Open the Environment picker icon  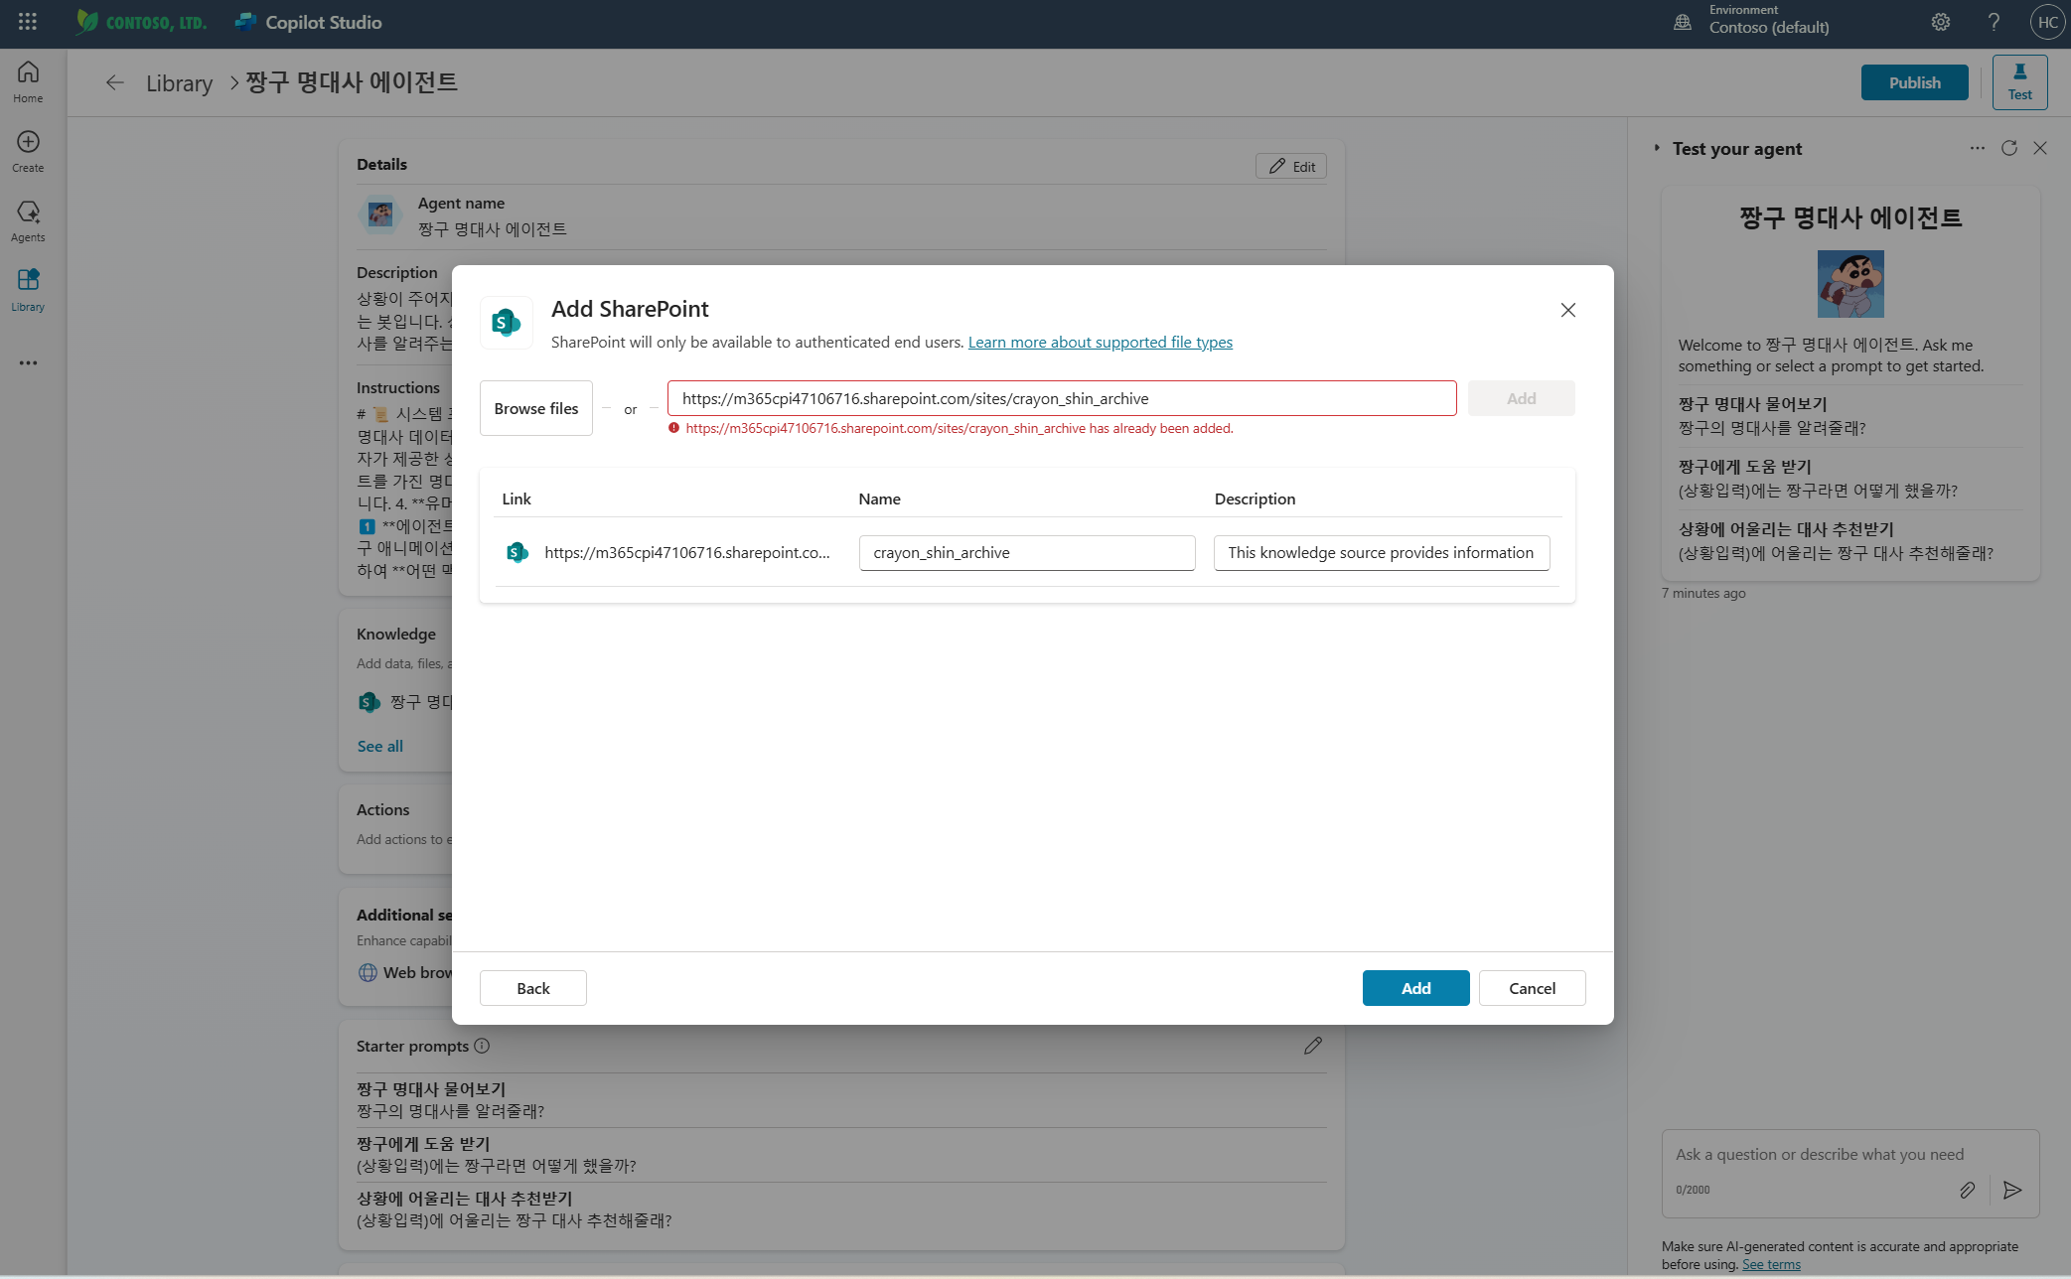click(x=1683, y=22)
